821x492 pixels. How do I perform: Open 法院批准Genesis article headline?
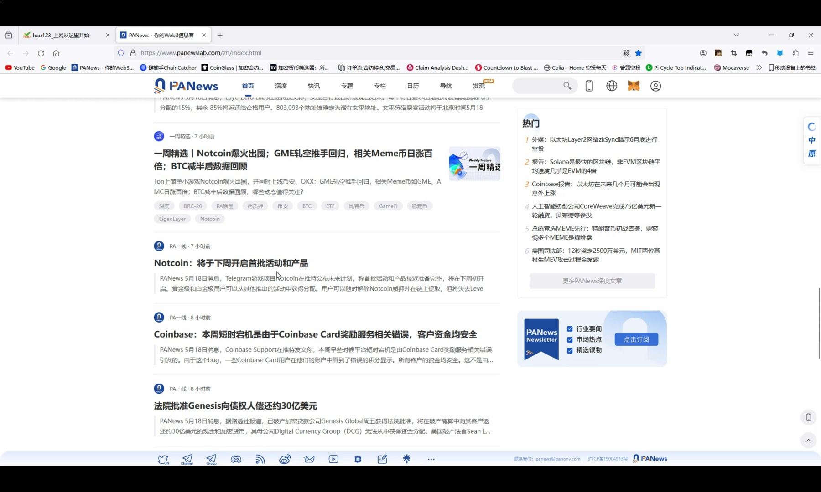click(235, 405)
